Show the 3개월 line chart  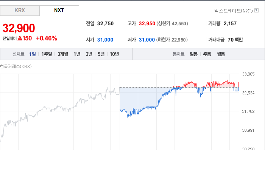click(63, 54)
